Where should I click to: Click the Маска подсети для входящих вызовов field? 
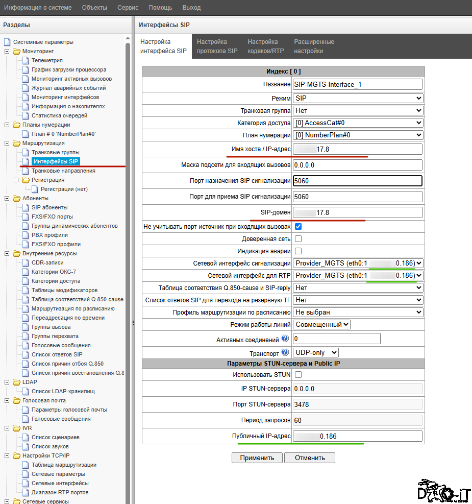pos(358,165)
